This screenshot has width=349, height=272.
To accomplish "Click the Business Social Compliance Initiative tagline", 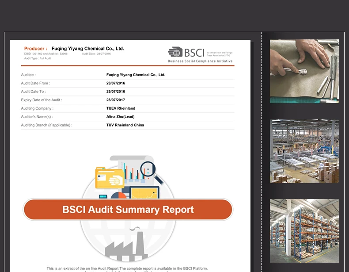I will coord(200,61).
